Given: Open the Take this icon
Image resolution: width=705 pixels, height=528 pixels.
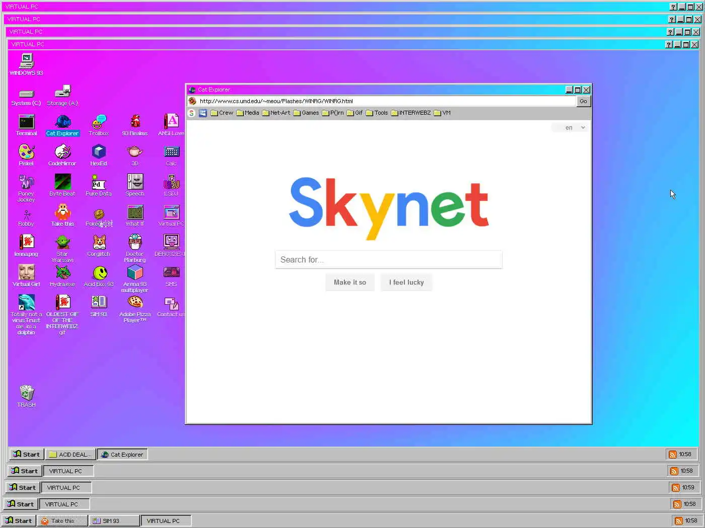Looking at the screenshot, I should tap(62, 216).
